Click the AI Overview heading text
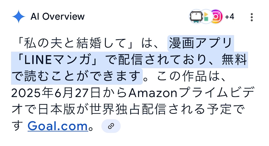The width and height of the screenshot is (269, 146). coord(57,17)
